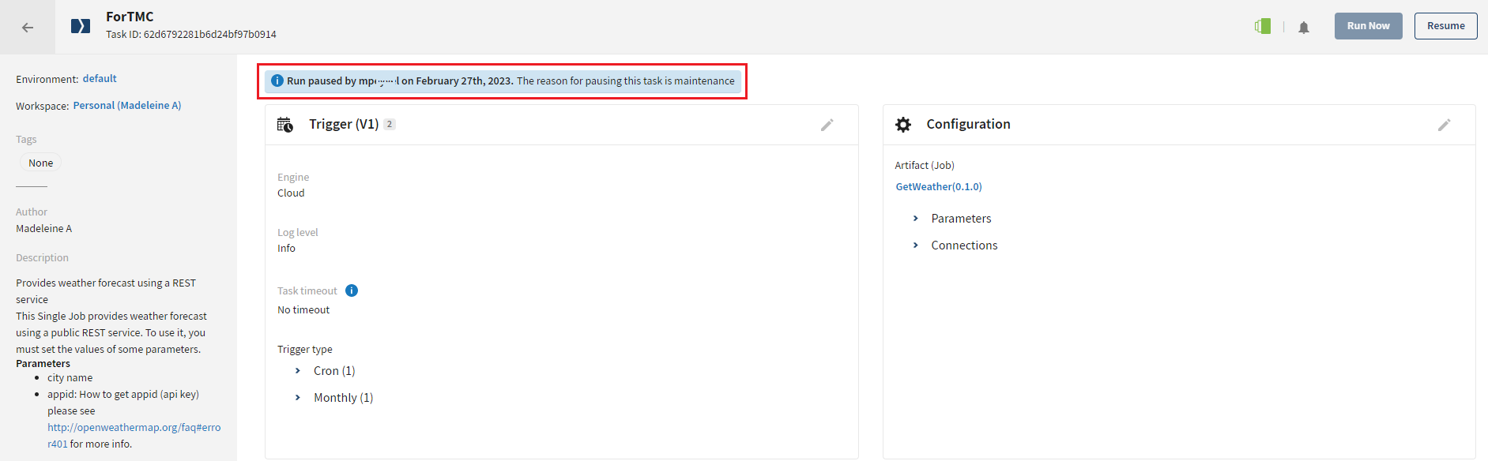
Task: Expand the Parameters section
Action: pyautogui.click(x=916, y=219)
